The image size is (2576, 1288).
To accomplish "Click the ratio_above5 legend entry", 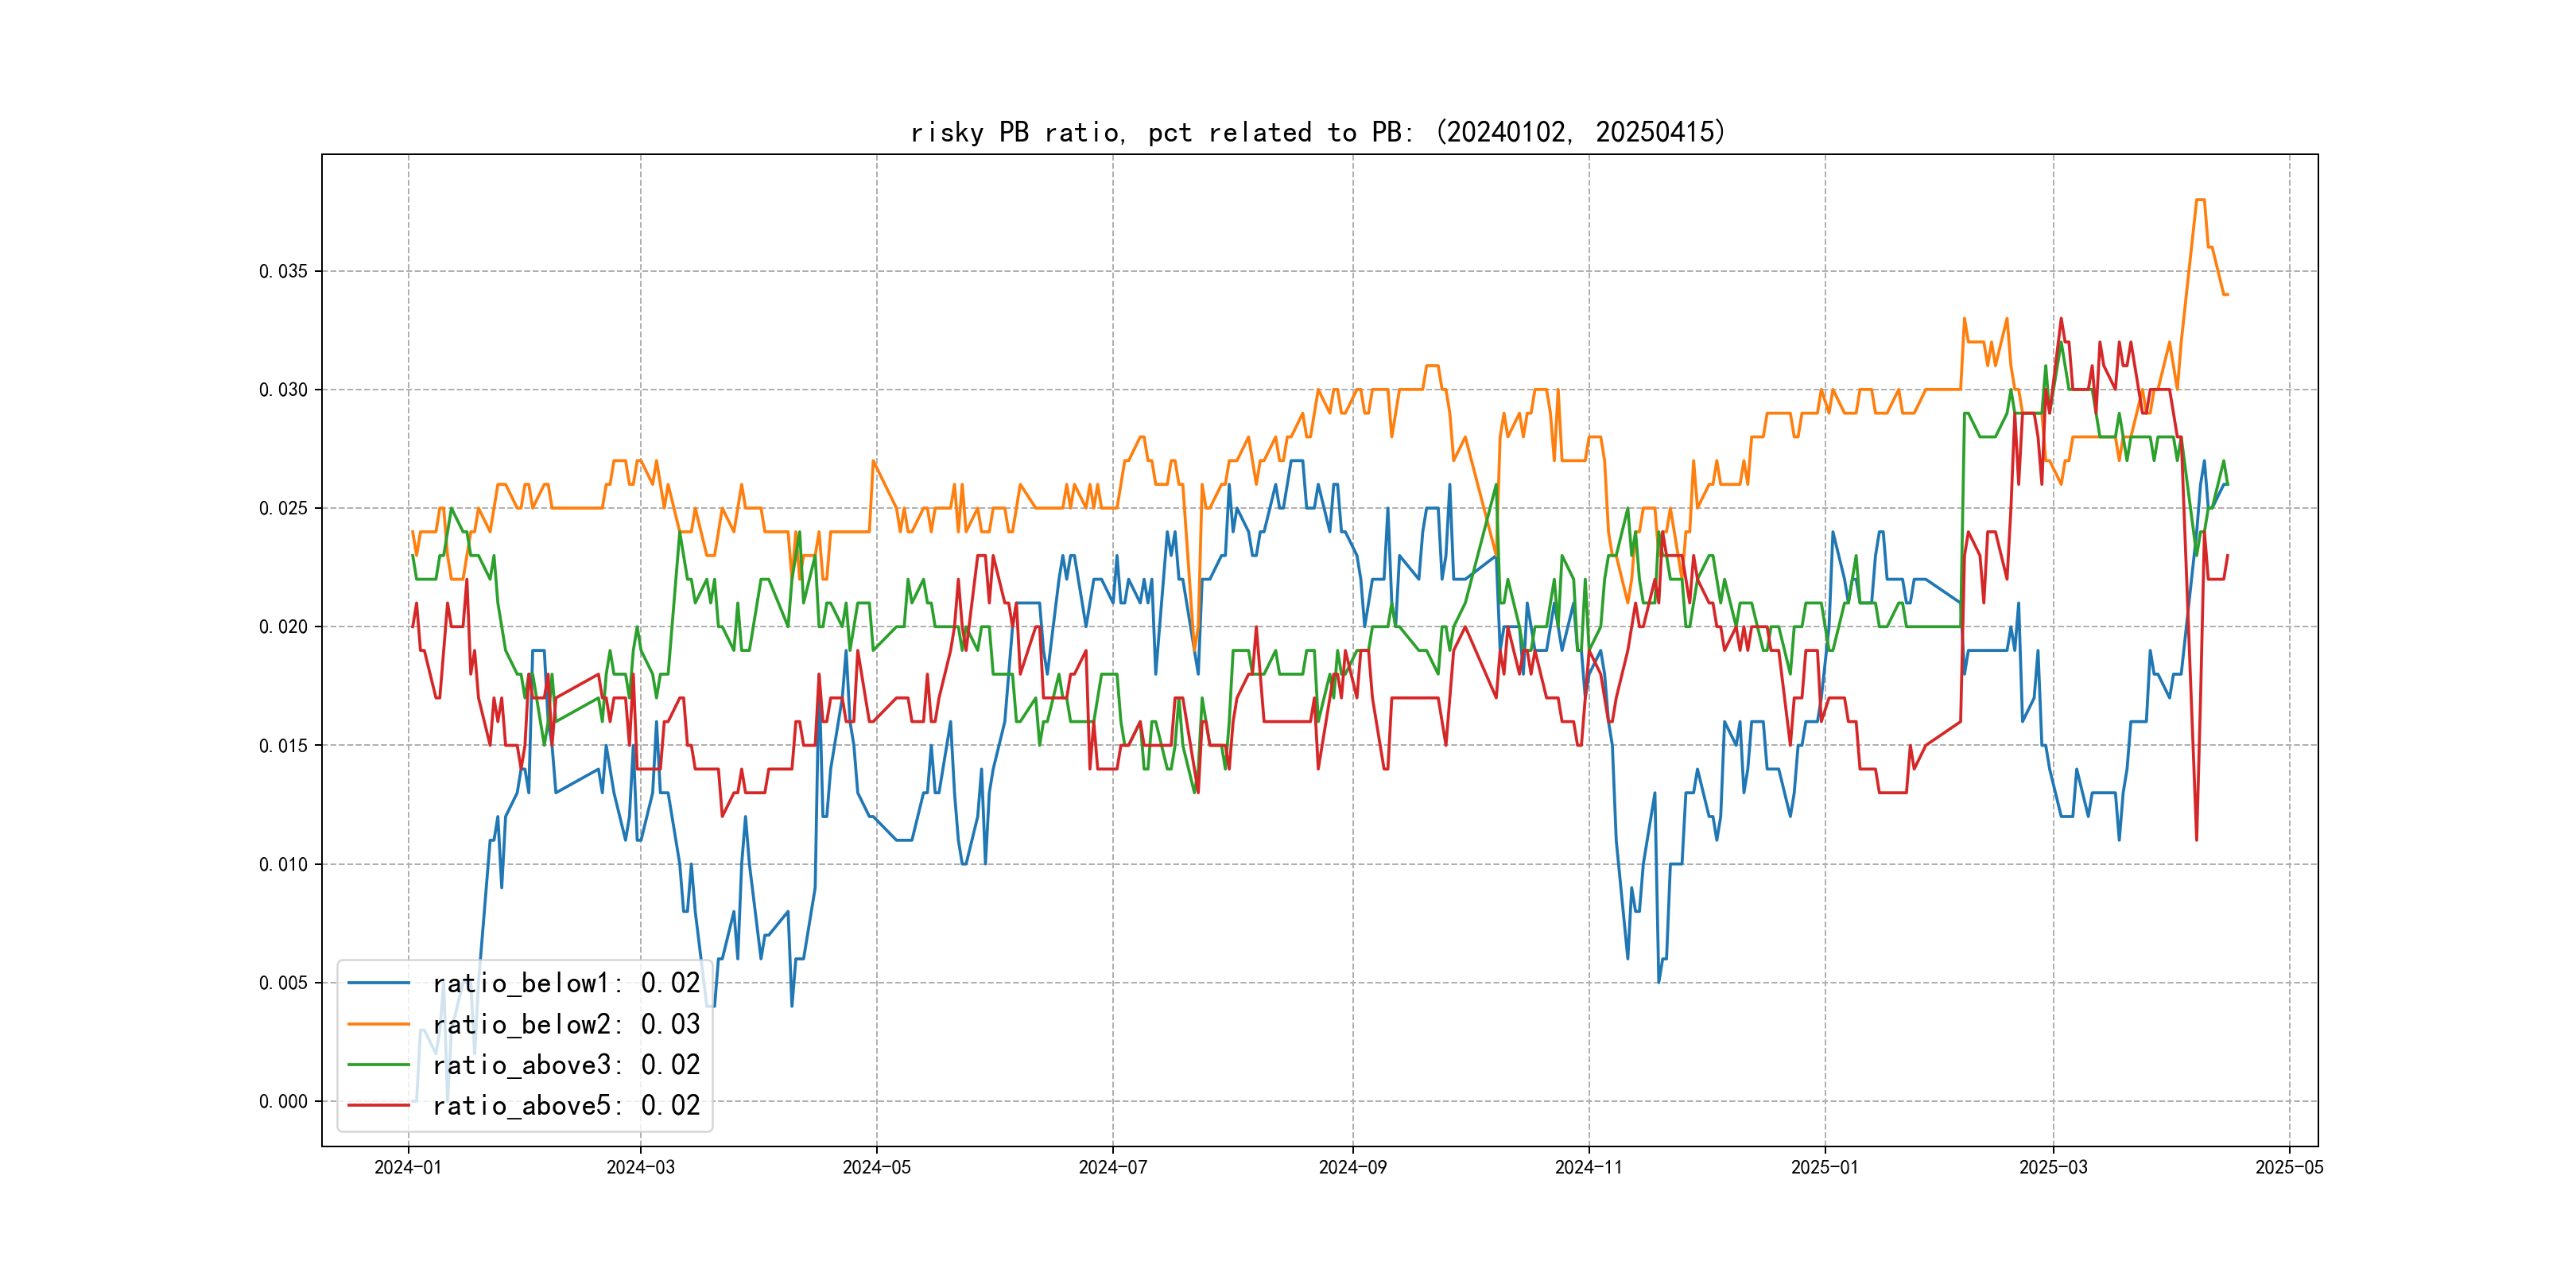I will tap(565, 1105).
